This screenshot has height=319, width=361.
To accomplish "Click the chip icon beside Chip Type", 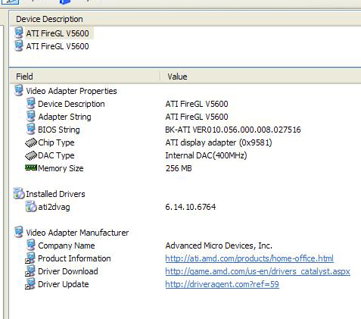I will pos(31,142).
